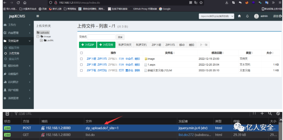Open 全站文件 submenu item
Viewport: 283px width, 140px height.
click(x=14, y=59)
